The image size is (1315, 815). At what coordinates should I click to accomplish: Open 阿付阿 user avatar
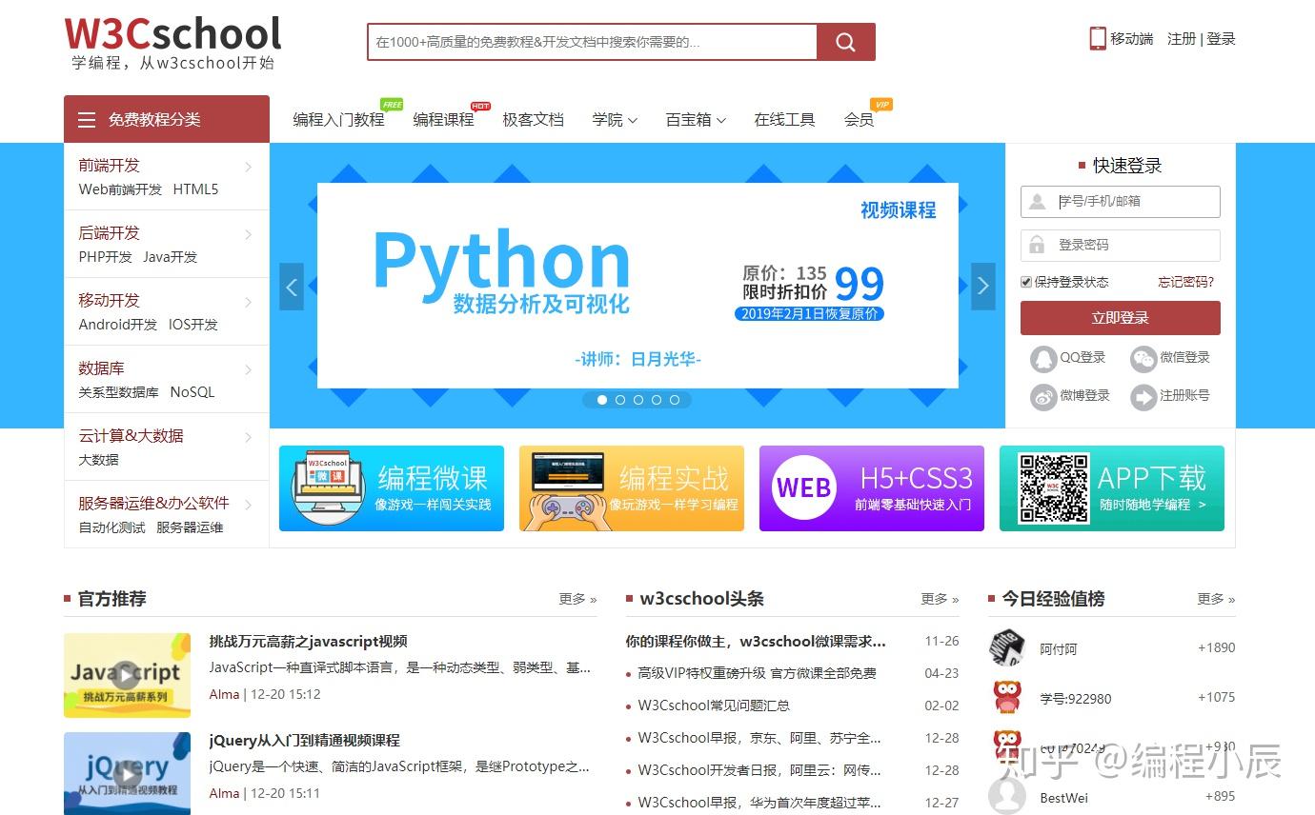click(x=1007, y=648)
